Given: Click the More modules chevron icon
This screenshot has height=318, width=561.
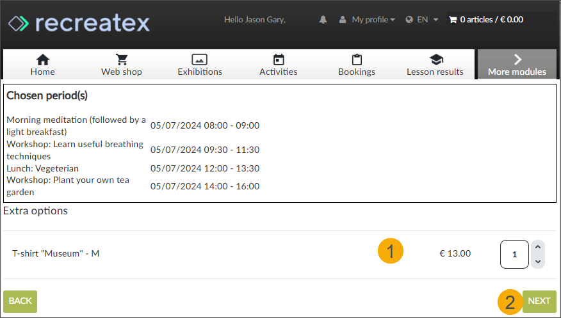Looking at the screenshot, I should [x=517, y=60].
